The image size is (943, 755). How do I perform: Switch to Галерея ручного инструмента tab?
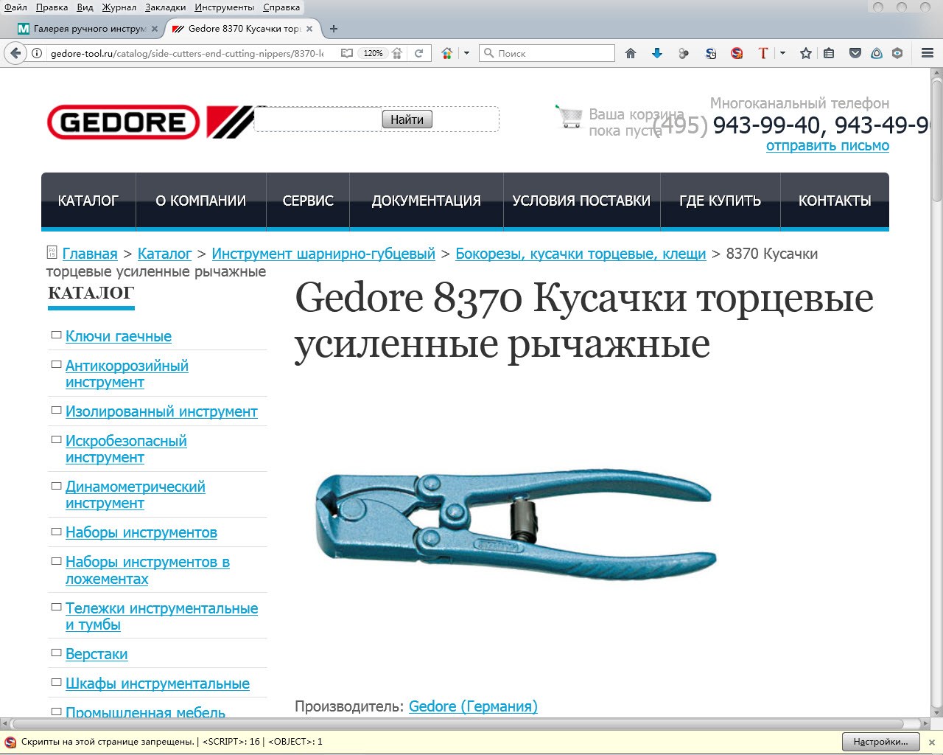[88, 29]
